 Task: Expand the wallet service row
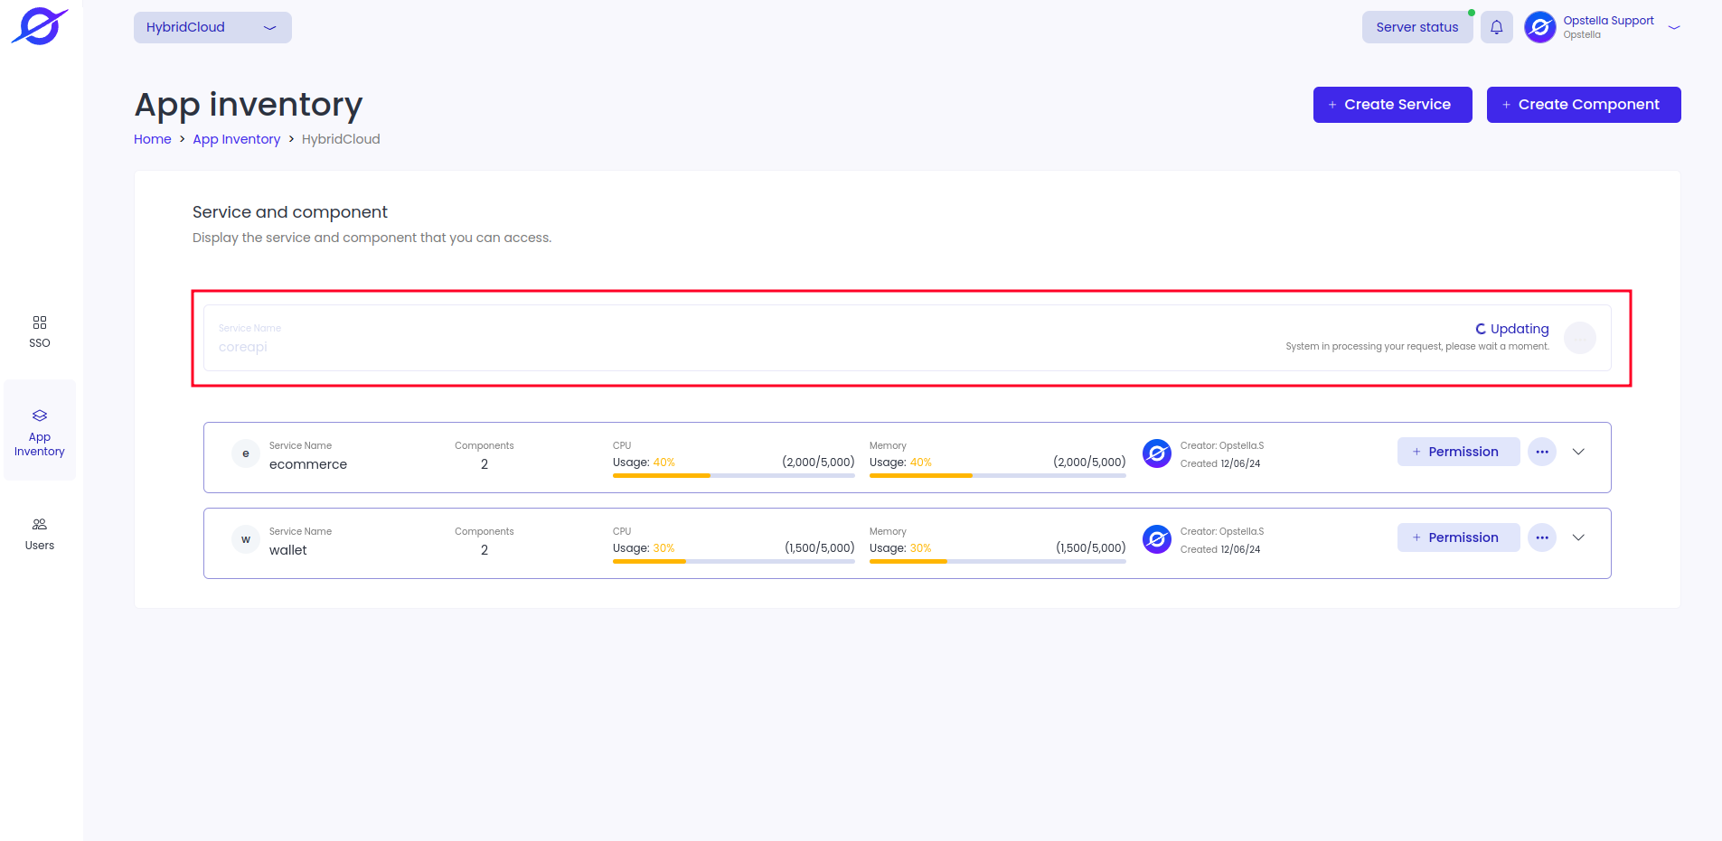tap(1578, 537)
